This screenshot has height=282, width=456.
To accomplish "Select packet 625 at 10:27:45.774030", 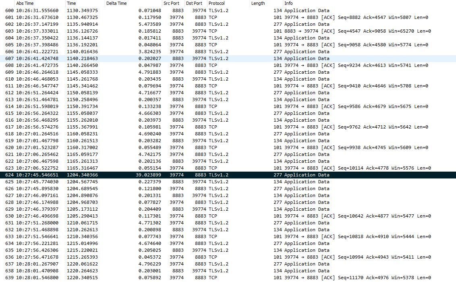I will 228,182.
